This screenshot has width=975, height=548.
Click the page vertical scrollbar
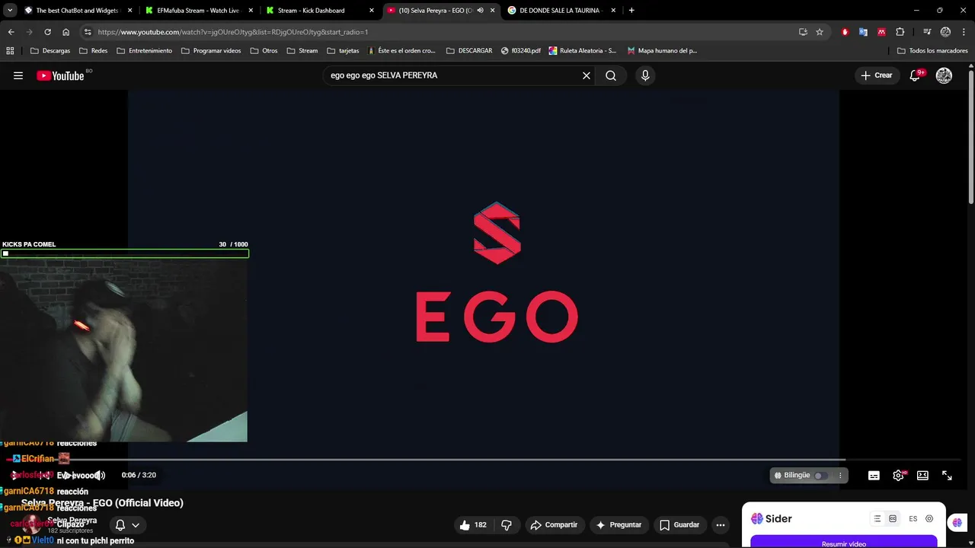tap(971, 137)
